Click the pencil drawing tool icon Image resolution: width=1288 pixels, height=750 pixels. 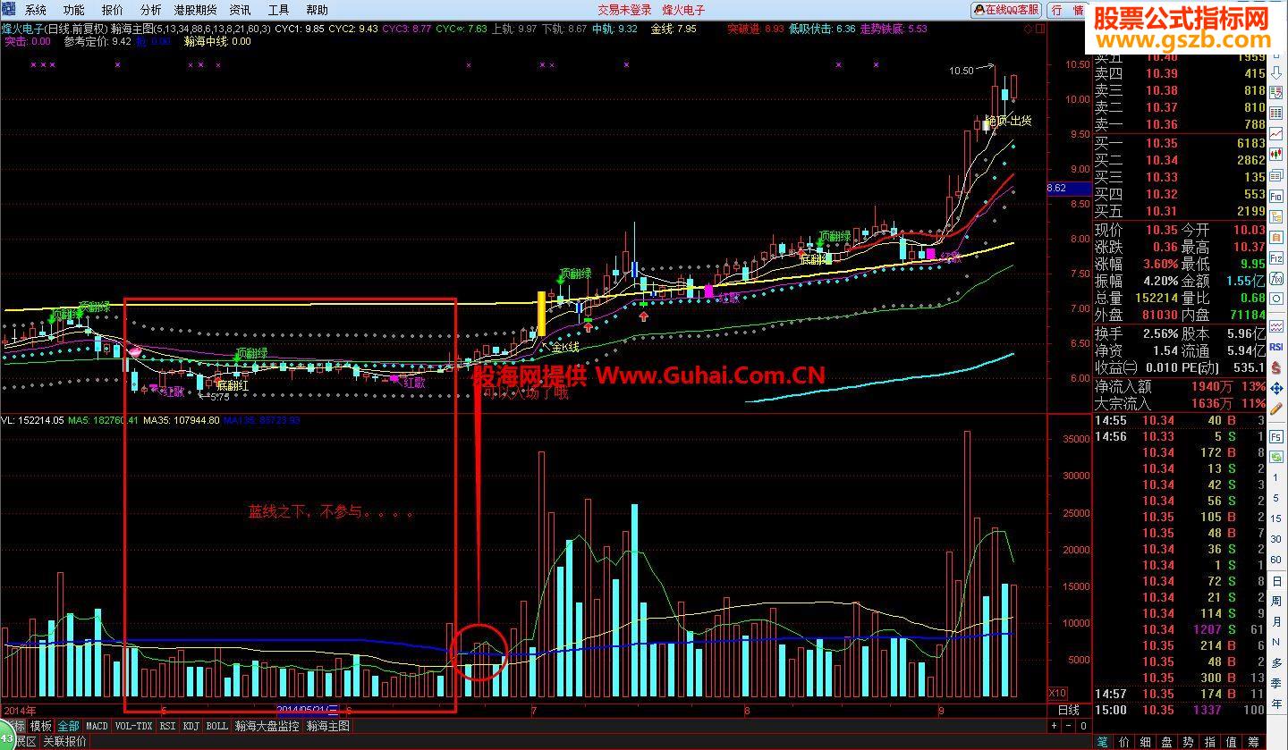(x=1276, y=408)
